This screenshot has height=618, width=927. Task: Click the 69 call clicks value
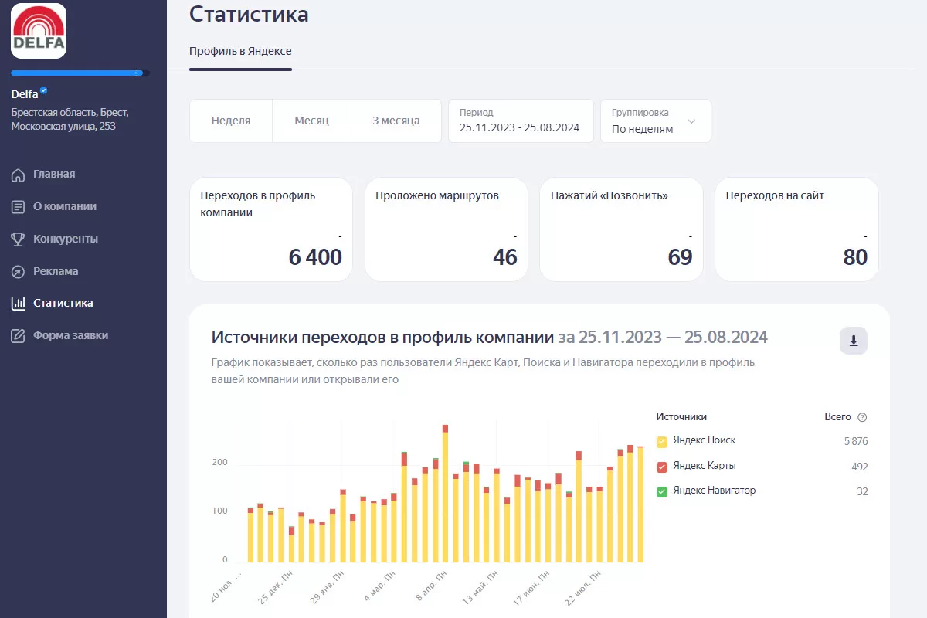[x=681, y=257]
